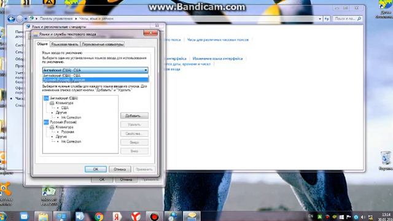Click the EN language icon in services tree
Image resolution: width=393 pixels, height=221 pixels.
(x=46, y=98)
